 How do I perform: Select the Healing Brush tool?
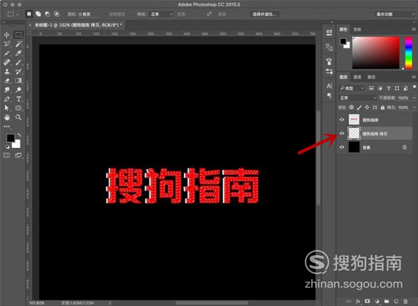tap(6, 62)
